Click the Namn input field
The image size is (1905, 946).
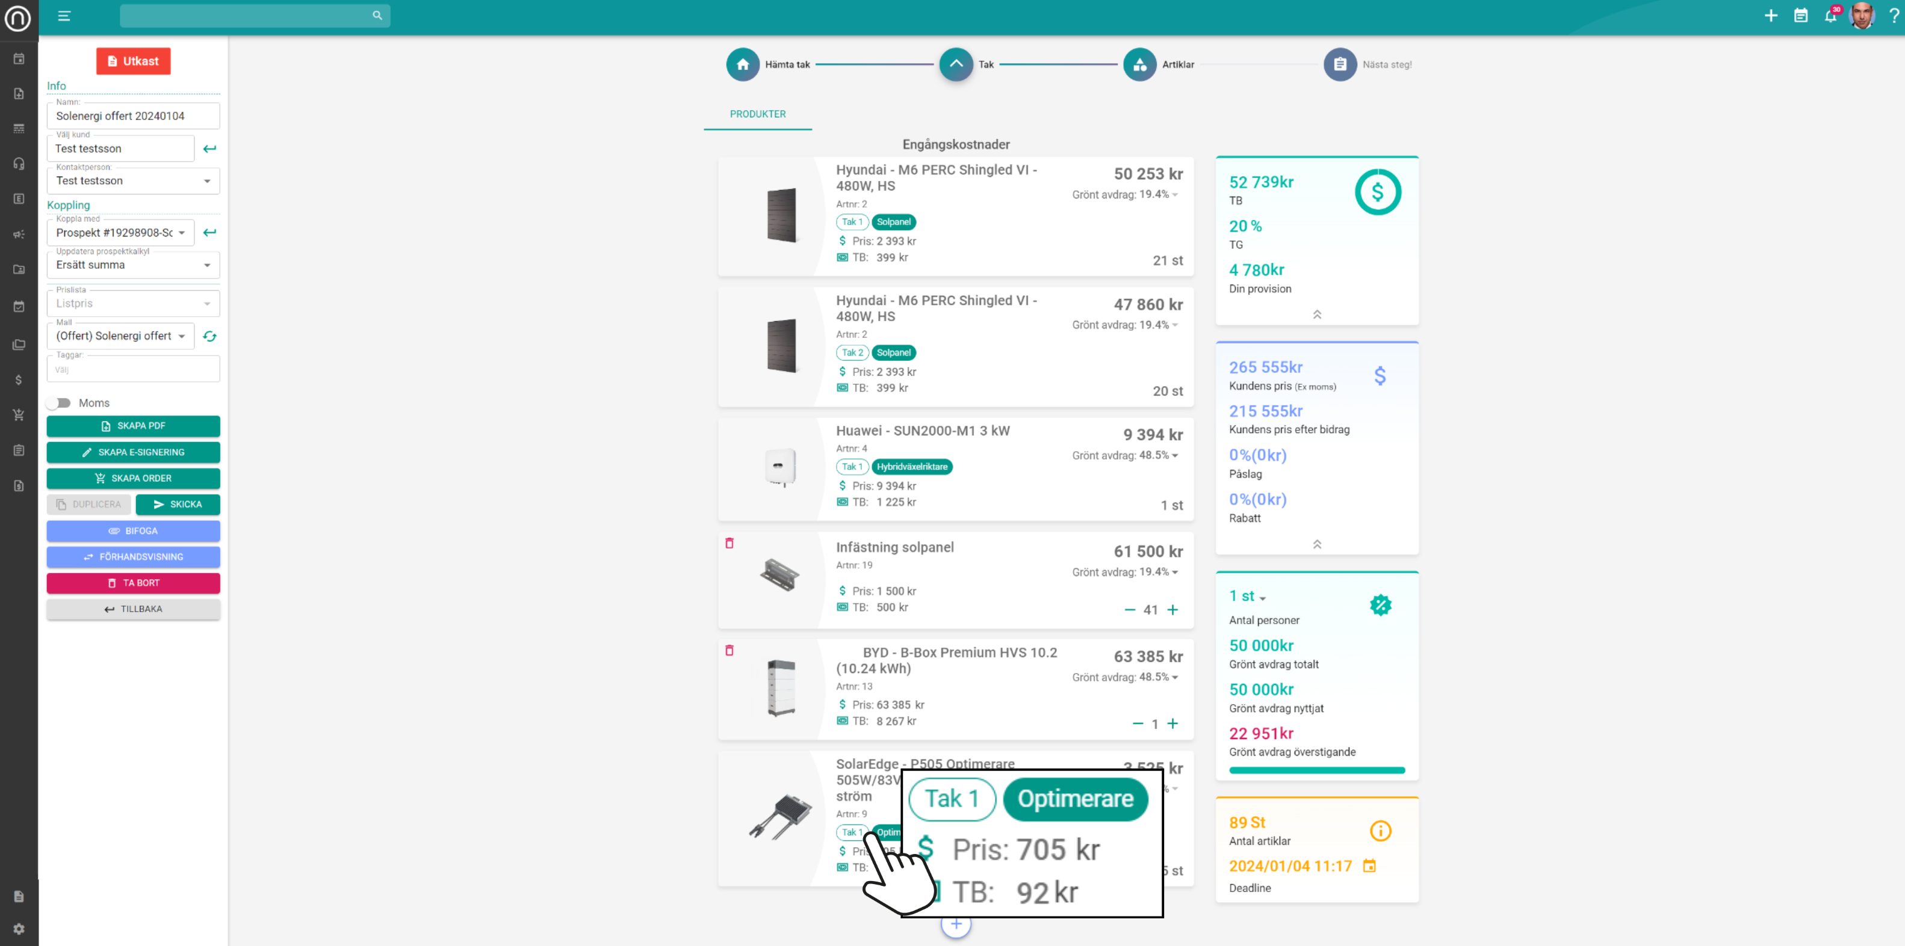[x=133, y=116]
